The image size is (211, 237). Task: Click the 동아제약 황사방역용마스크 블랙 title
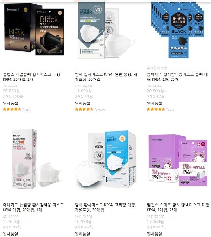pyautogui.click(x=177, y=77)
